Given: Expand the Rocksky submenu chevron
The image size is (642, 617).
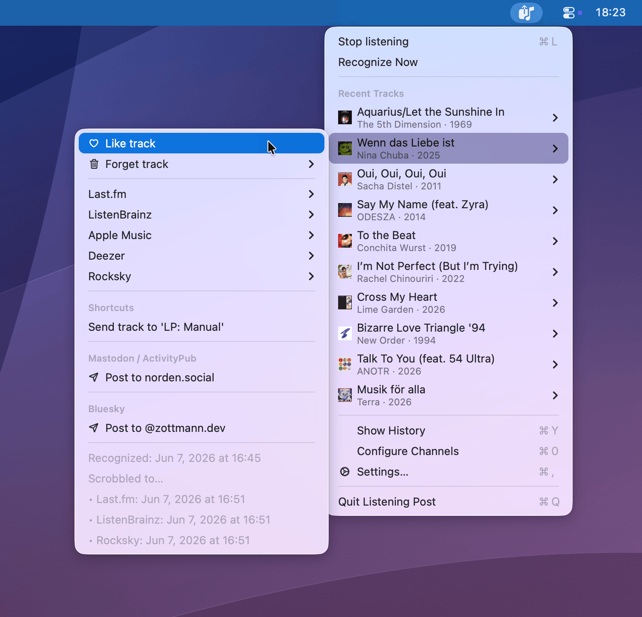Looking at the screenshot, I should [x=311, y=276].
